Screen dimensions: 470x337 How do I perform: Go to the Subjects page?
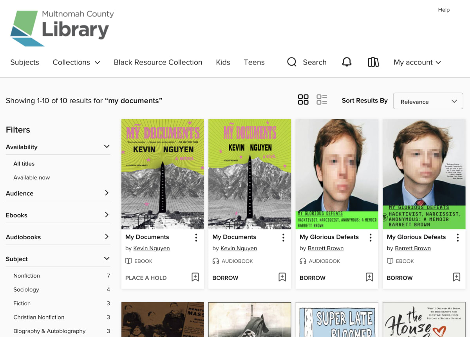(x=25, y=62)
